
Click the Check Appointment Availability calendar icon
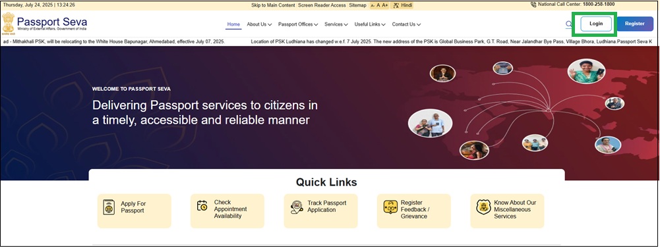click(x=202, y=206)
